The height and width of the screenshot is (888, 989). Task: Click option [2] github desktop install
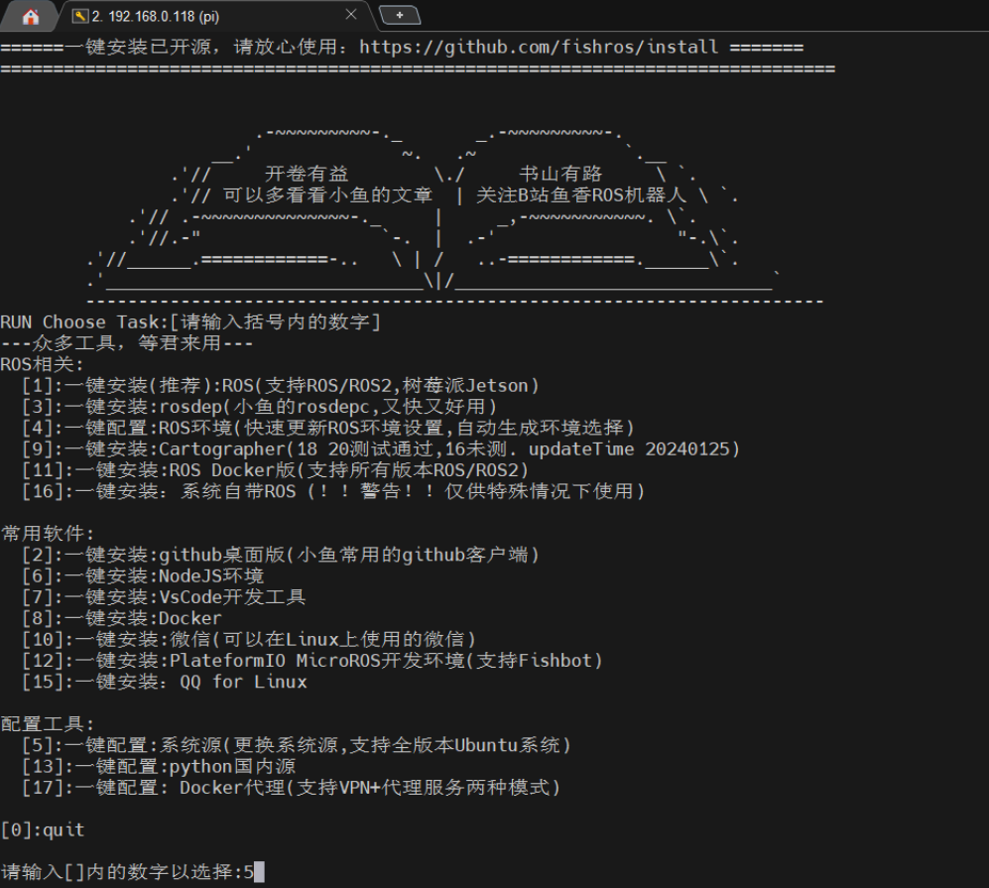(x=281, y=555)
